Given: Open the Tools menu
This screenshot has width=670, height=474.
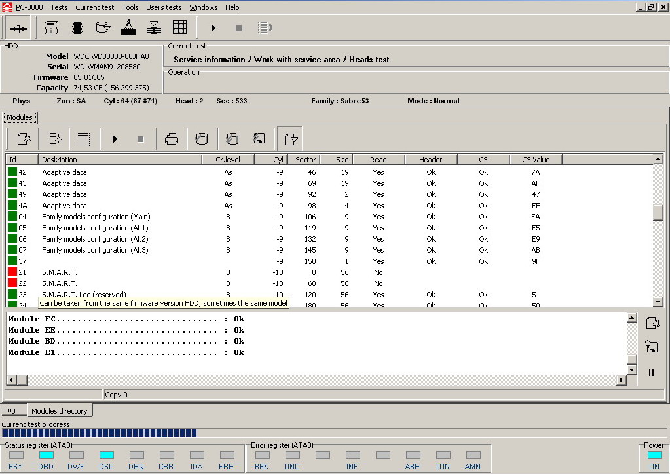Looking at the screenshot, I should [130, 7].
